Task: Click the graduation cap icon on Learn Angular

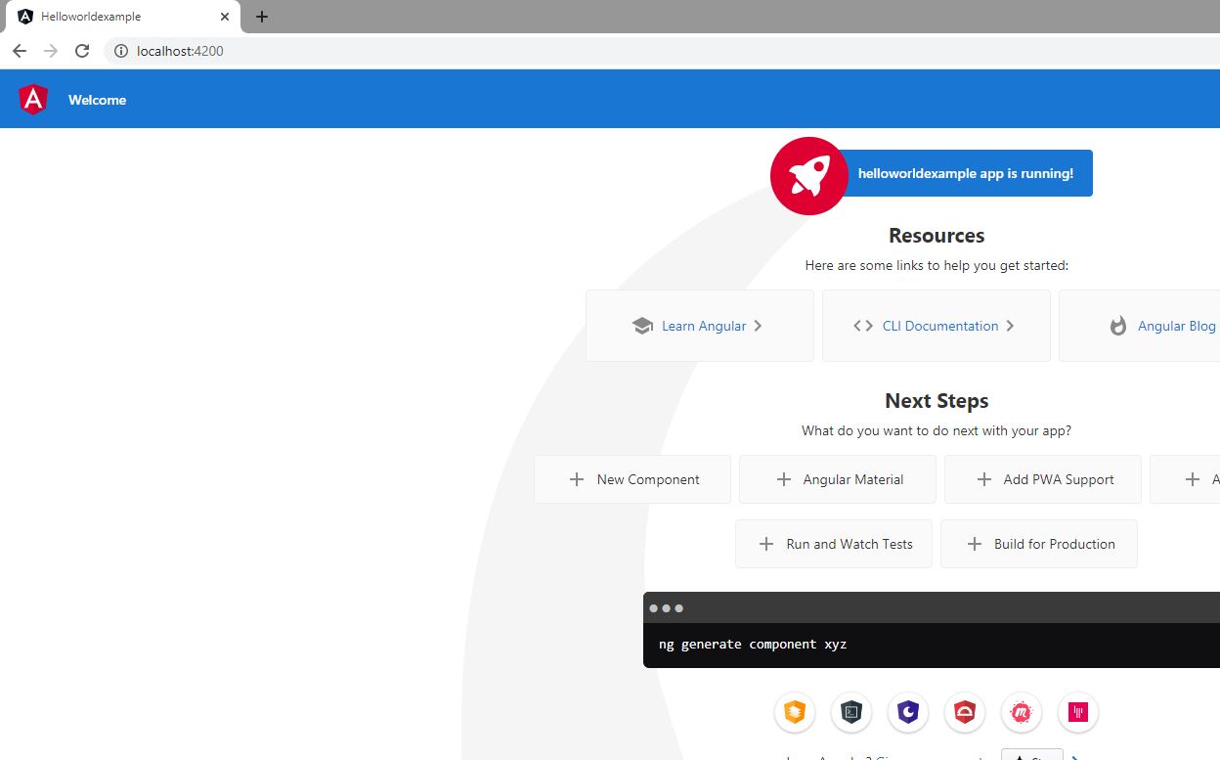Action: 642,326
